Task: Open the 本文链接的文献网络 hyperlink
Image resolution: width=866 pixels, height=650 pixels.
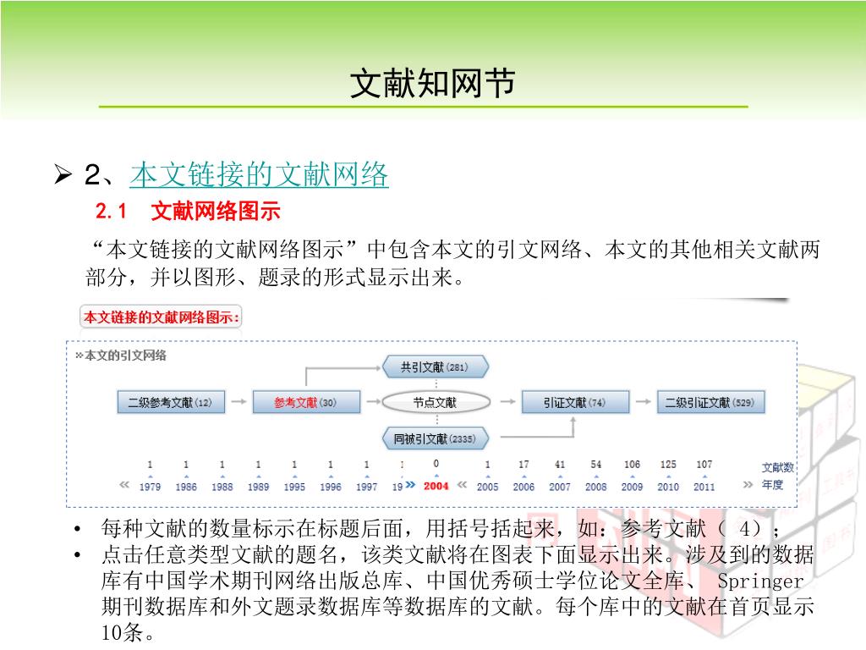Action: [259, 174]
